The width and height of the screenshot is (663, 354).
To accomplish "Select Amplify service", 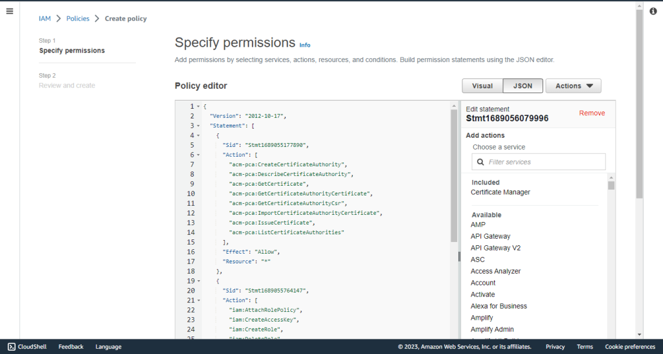I will (482, 318).
